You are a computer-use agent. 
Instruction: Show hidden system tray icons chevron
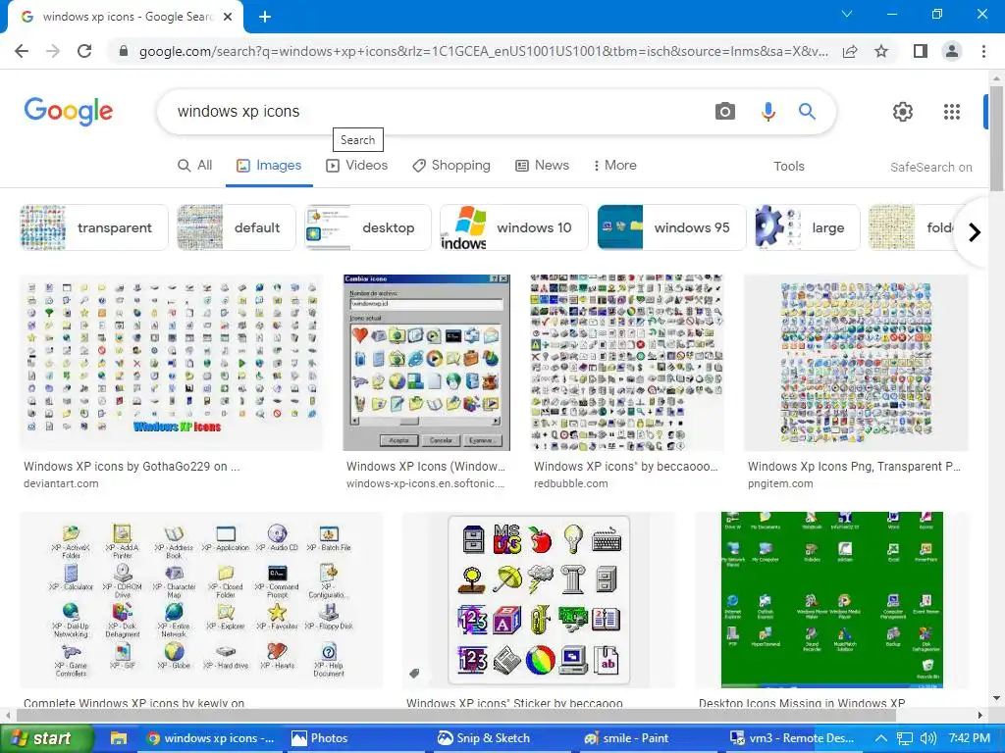pos(880,738)
